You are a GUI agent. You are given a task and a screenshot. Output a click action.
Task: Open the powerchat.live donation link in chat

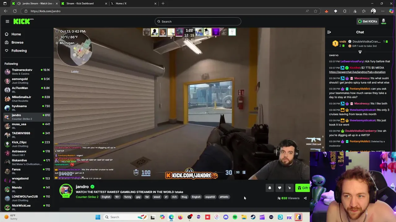pyautogui.click(x=357, y=72)
